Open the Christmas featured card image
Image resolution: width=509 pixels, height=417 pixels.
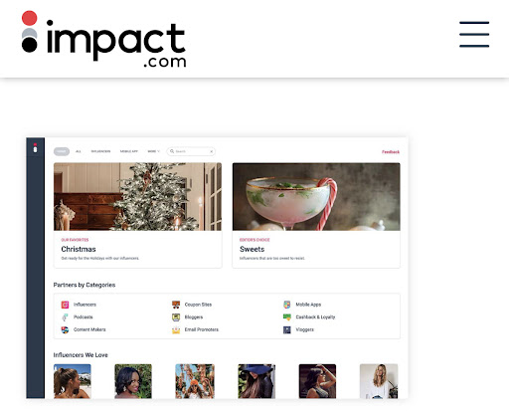138,197
